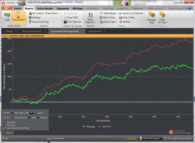195x143 pixels.
Task: Close the Tournament Results tab
Action: click(45, 31)
